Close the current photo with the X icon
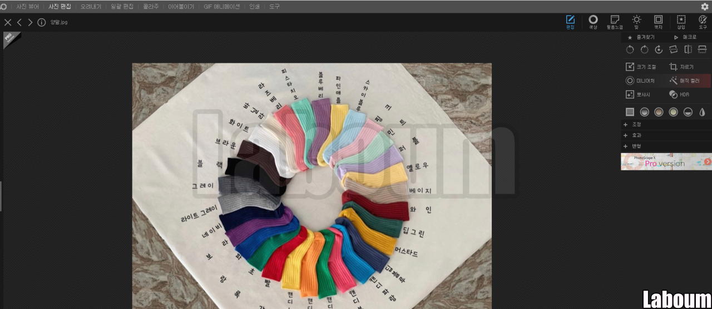Image resolution: width=712 pixels, height=309 pixels. [8, 22]
